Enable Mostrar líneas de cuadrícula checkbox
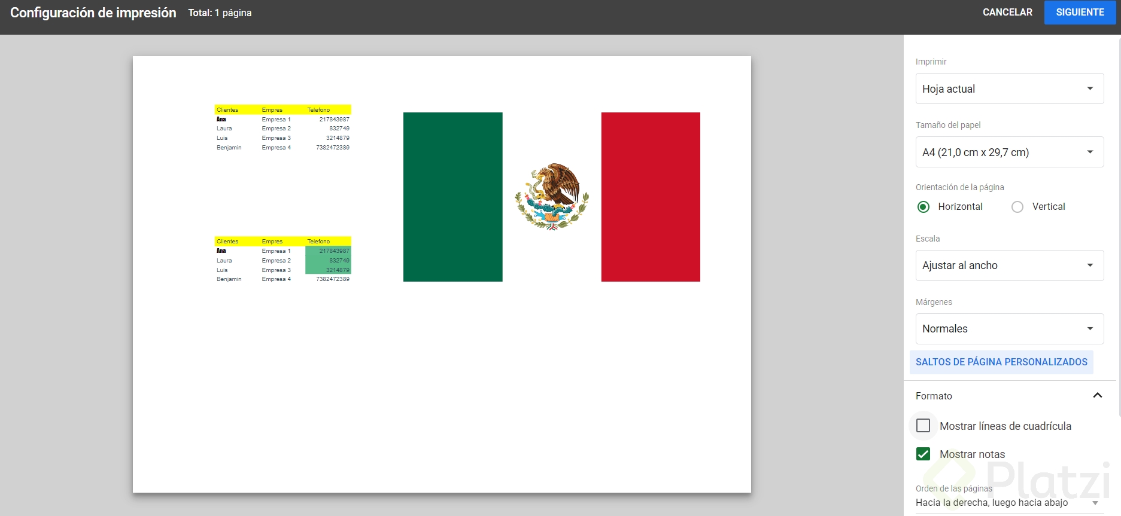1121x516 pixels. point(923,426)
